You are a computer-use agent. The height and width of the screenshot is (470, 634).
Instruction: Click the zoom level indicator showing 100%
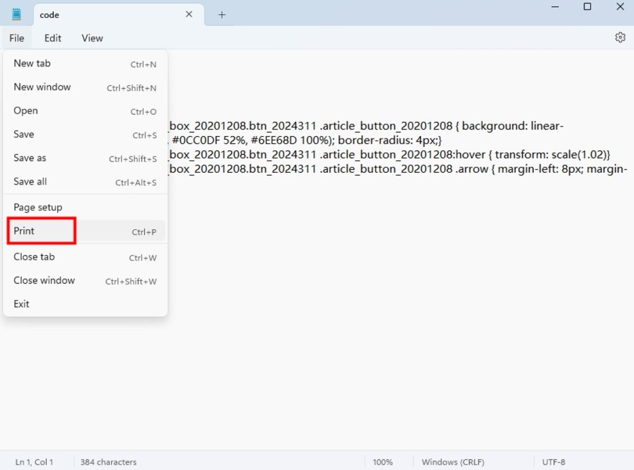(383, 462)
